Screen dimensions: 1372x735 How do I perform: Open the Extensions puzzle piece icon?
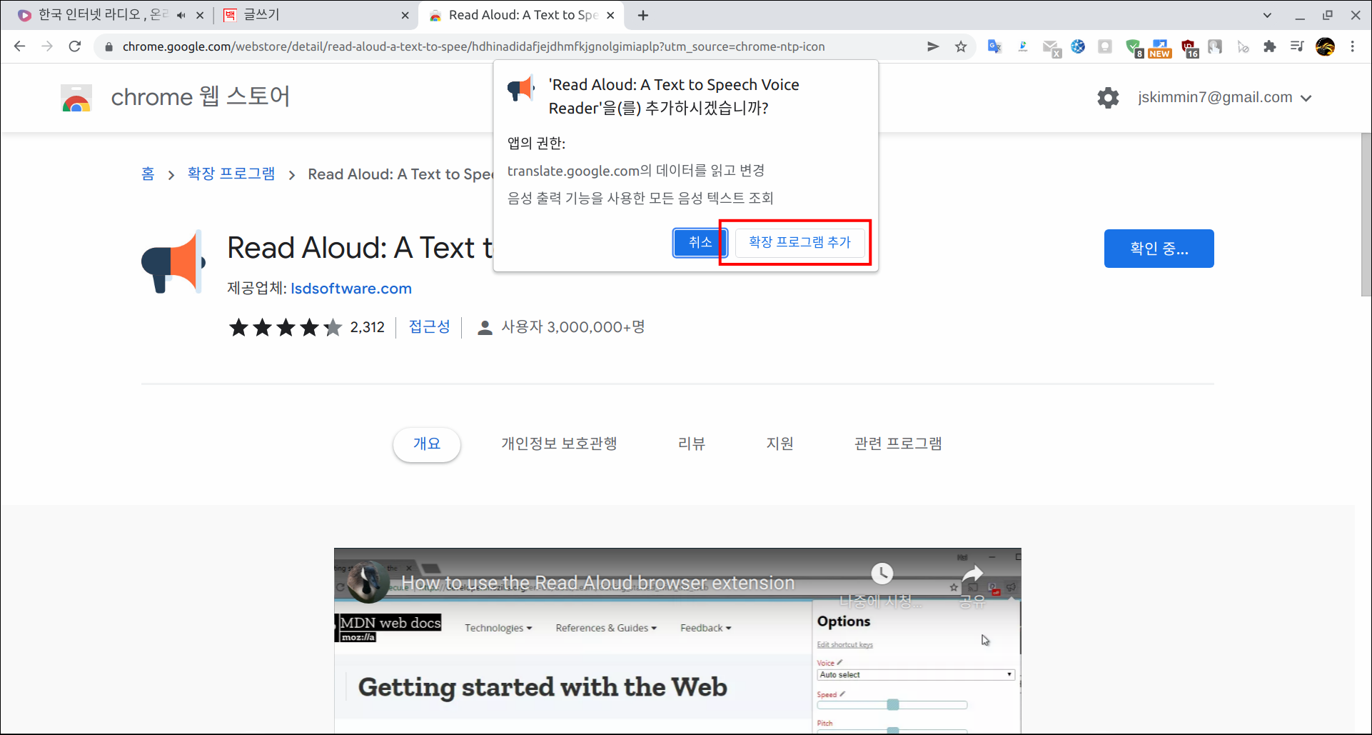tap(1270, 46)
